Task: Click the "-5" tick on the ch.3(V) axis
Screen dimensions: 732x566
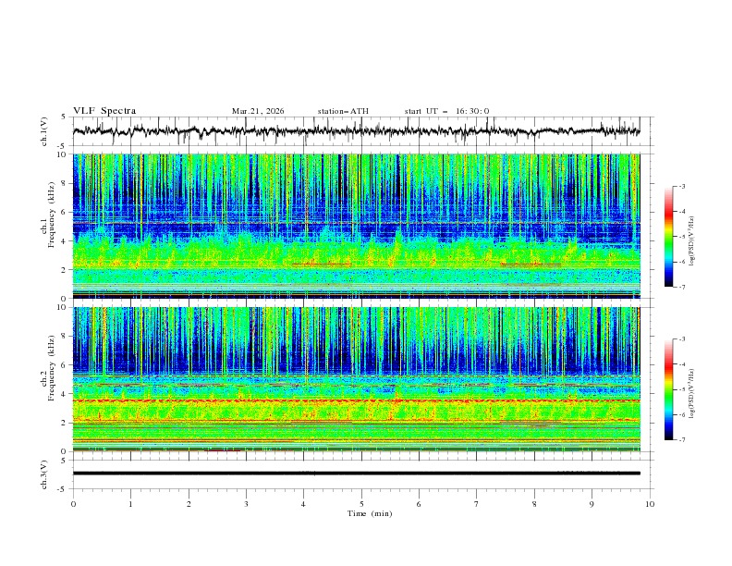Action: pos(62,489)
